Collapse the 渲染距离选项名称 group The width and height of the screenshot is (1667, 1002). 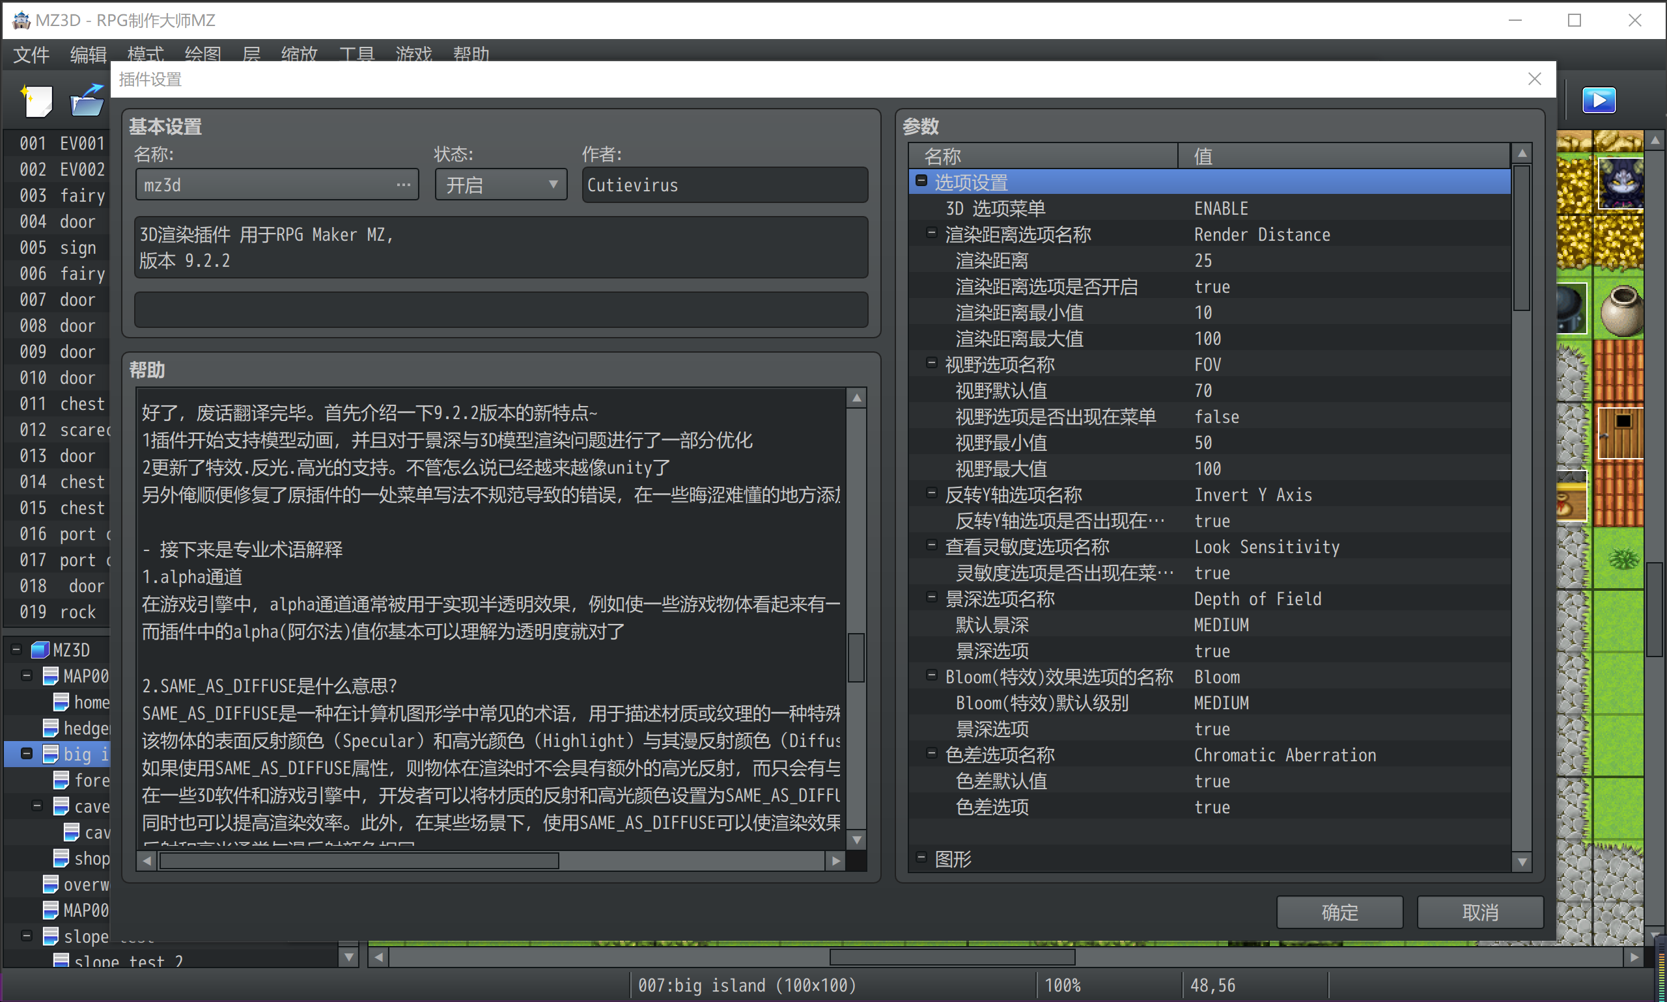pos(931,233)
